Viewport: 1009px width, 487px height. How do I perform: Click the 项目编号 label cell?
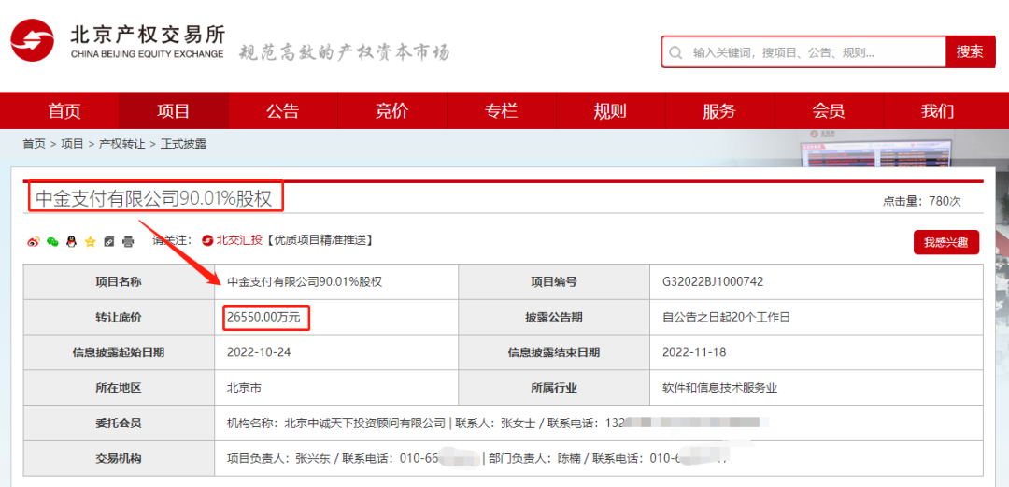pyautogui.click(x=553, y=281)
